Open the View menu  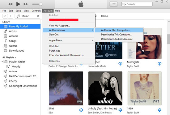26,11
